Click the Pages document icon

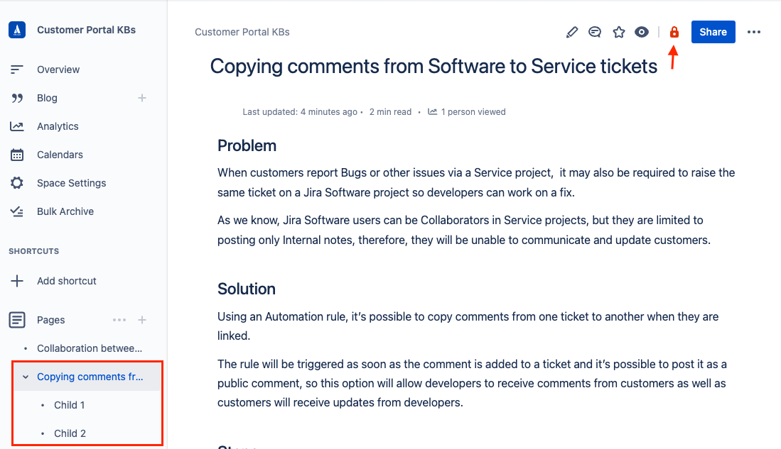coord(17,320)
